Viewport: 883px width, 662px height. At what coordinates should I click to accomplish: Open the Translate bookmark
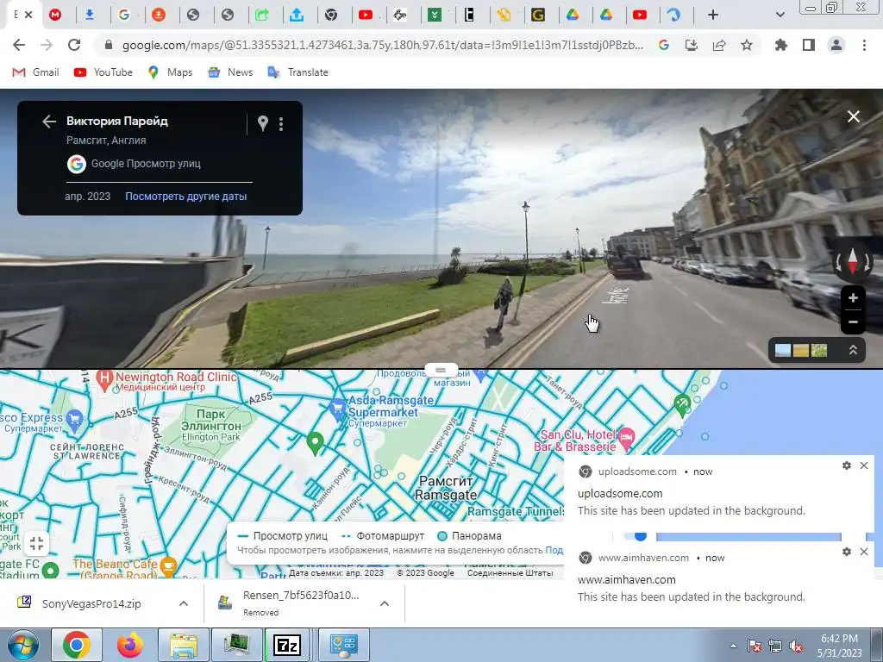tap(297, 72)
